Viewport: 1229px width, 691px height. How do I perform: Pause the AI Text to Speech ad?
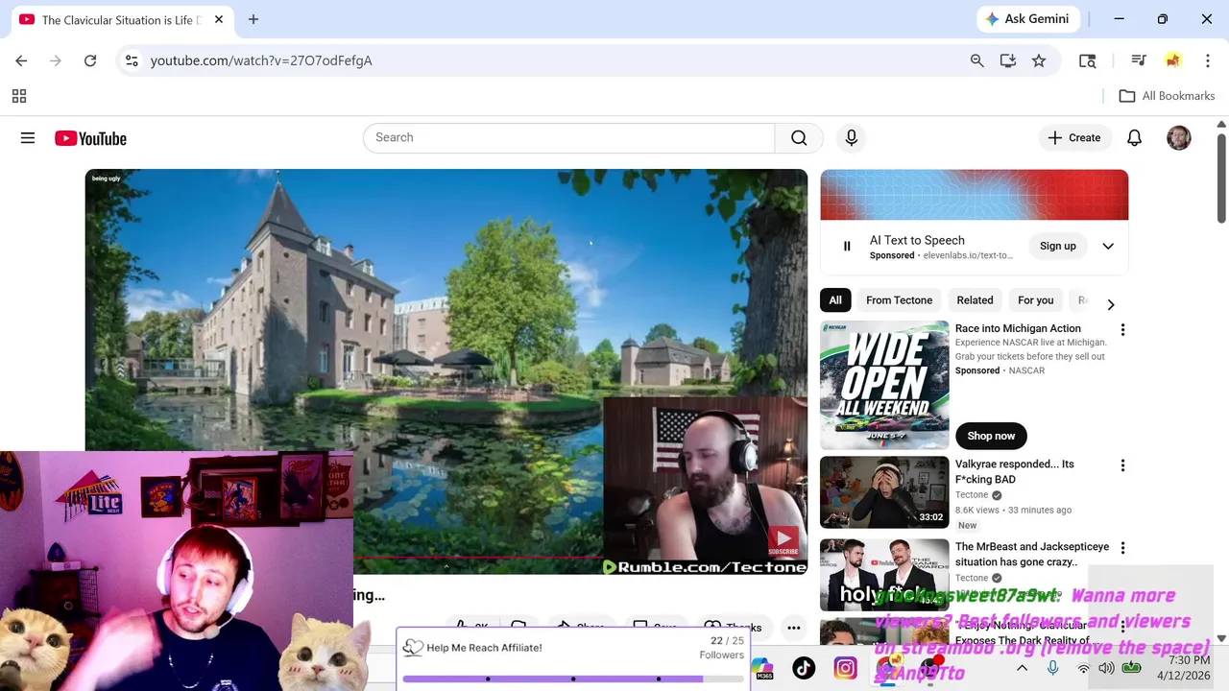847,247
